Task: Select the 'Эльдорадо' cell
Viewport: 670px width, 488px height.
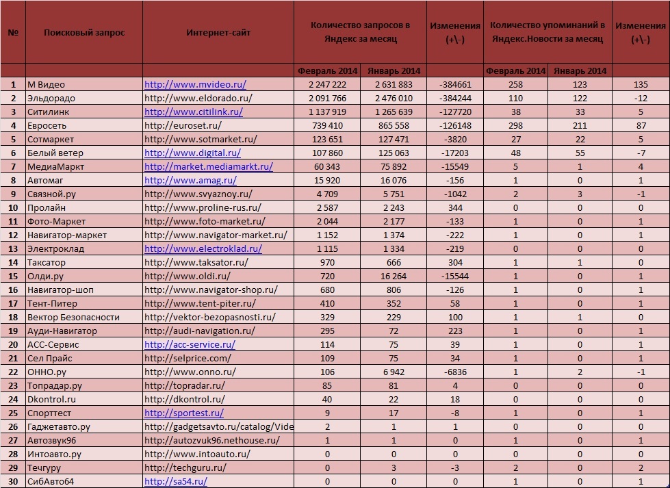Action: pos(84,98)
